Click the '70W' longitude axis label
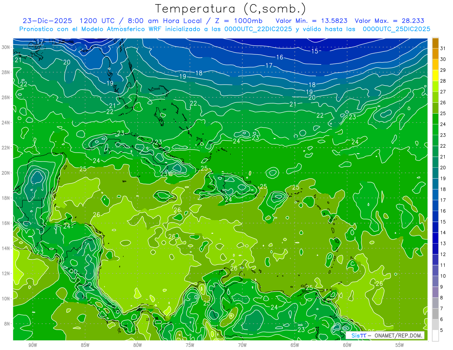 [242, 345]
